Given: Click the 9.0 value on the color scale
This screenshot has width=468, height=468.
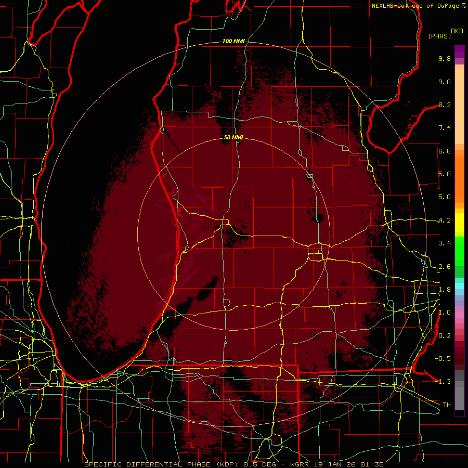Looking at the screenshot, I should (x=445, y=82).
